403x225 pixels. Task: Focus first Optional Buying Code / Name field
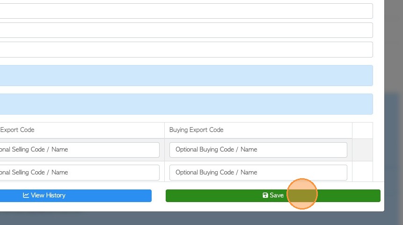[x=258, y=150]
